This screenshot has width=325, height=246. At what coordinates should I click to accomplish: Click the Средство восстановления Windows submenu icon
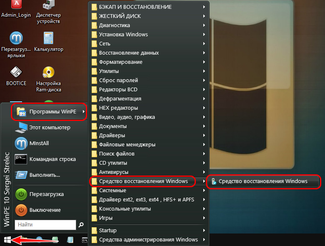[214, 181]
